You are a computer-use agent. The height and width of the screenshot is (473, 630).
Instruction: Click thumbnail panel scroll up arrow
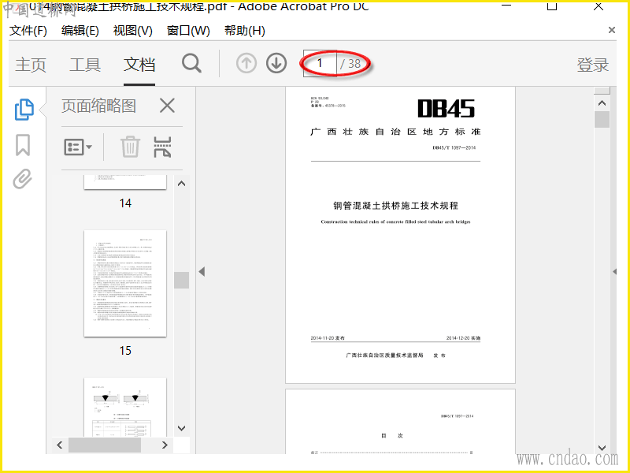[182, 184]
